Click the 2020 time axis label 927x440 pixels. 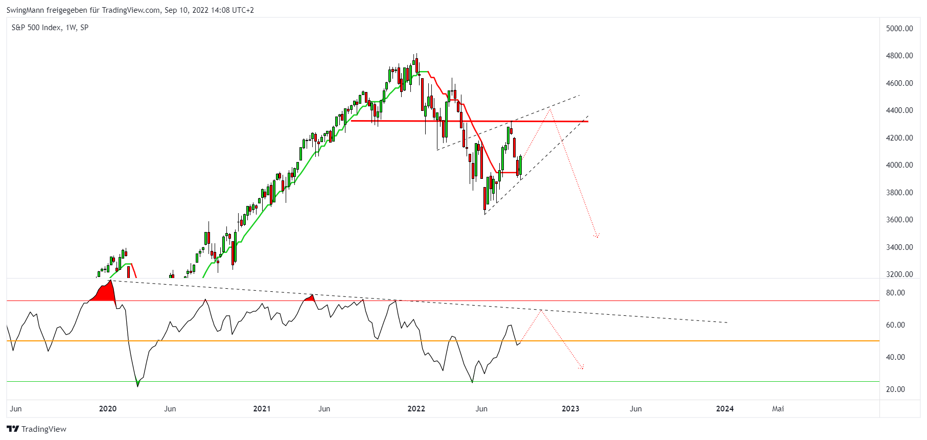(108, 409)
